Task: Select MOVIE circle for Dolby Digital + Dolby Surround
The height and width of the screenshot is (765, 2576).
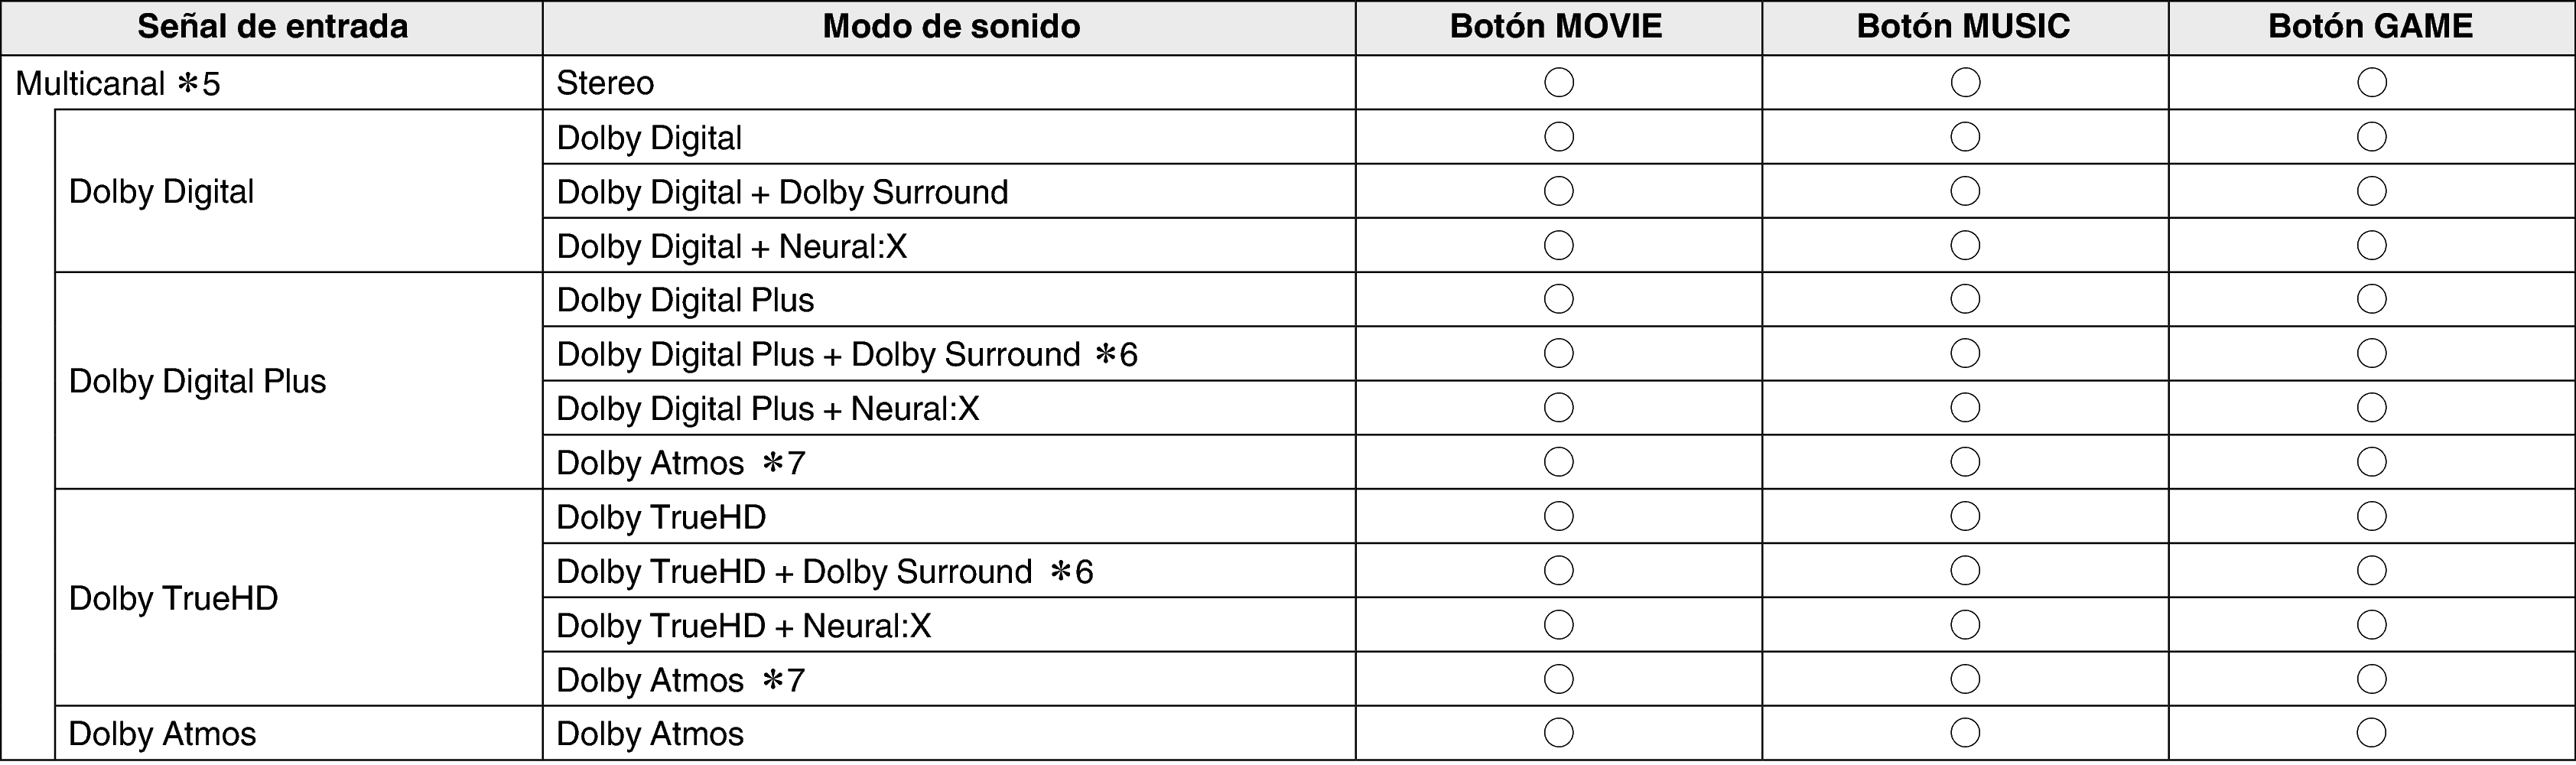Action: coord(1558,191)
